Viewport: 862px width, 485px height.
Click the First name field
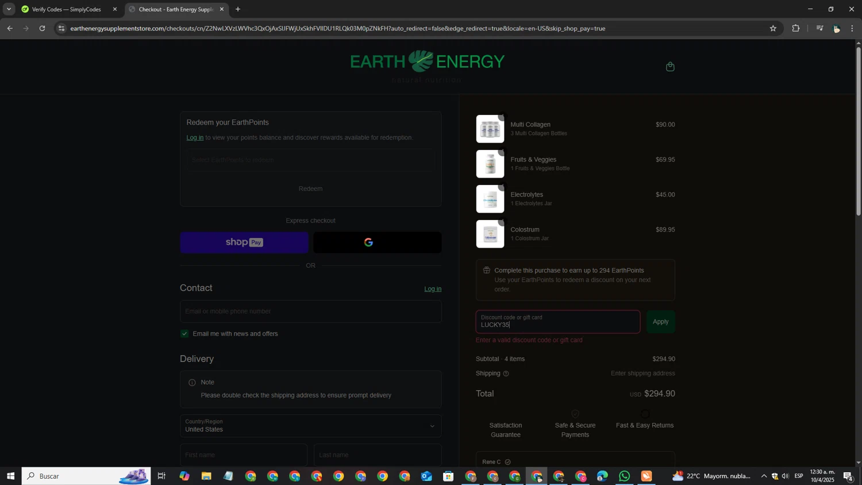click(x=244, y=455)
